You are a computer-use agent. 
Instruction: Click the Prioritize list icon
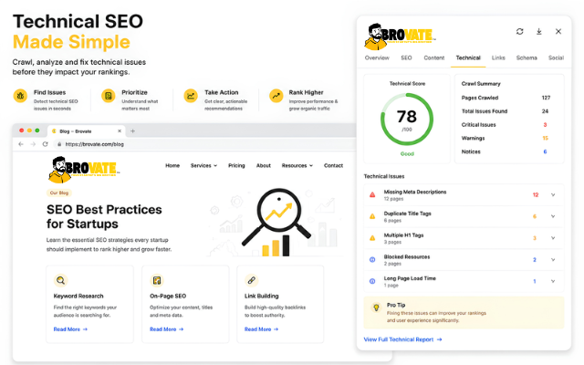tap(109, 96)
